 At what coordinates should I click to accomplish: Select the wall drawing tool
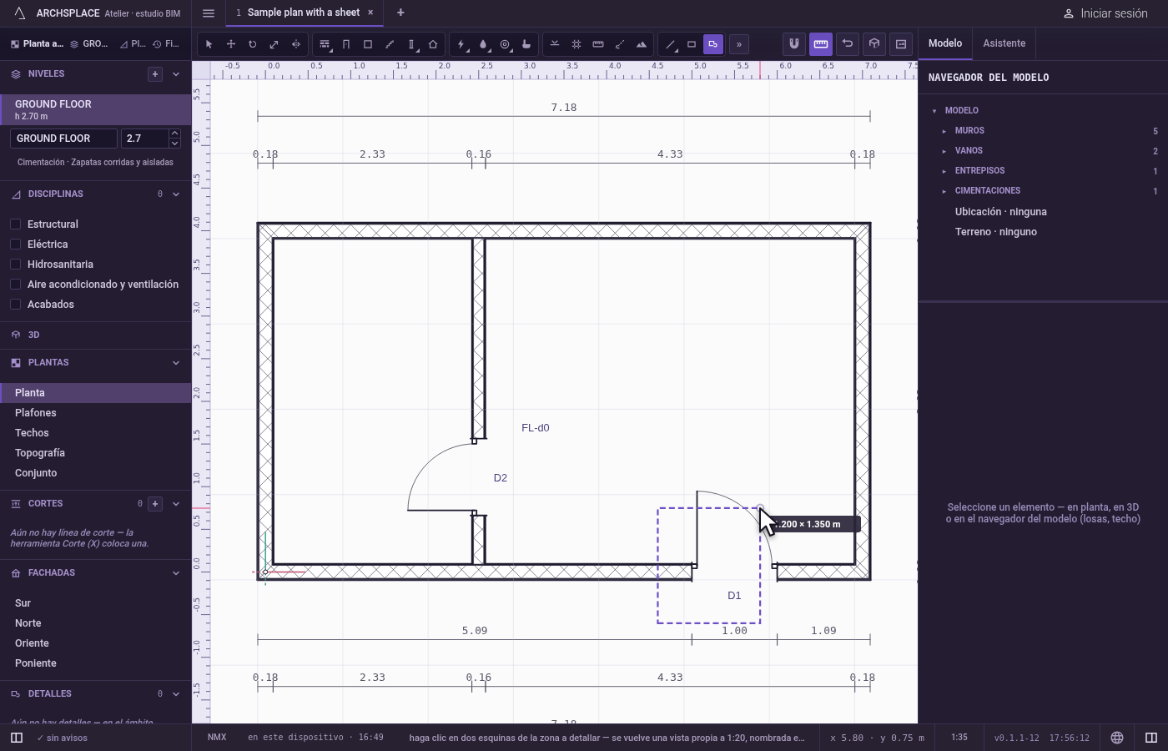[x=325, y=44]
